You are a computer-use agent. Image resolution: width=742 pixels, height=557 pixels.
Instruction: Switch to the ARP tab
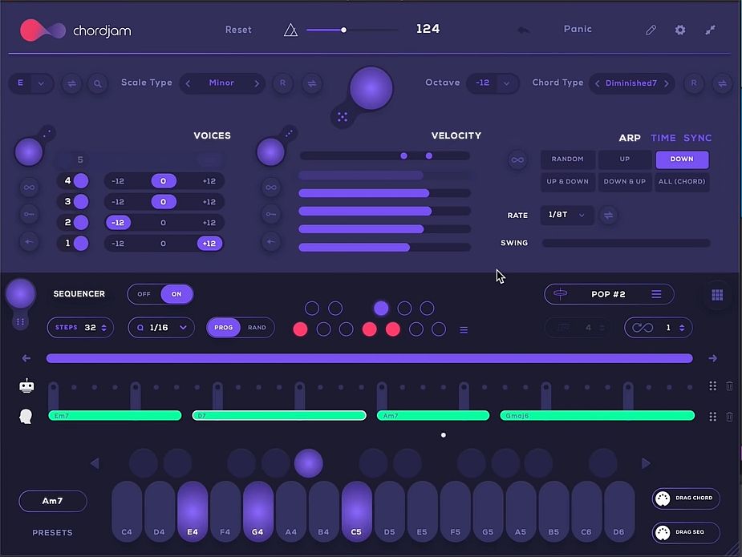click(630, 138)
